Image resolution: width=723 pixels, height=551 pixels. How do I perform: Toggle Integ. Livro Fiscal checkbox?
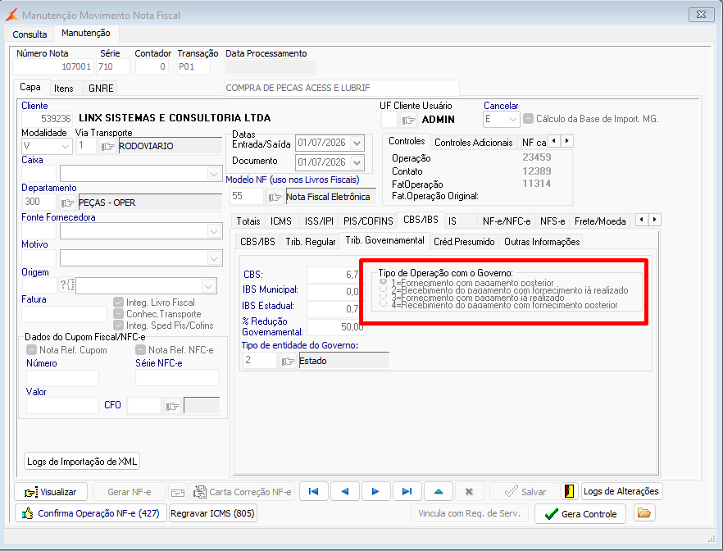tap(119, 303)
